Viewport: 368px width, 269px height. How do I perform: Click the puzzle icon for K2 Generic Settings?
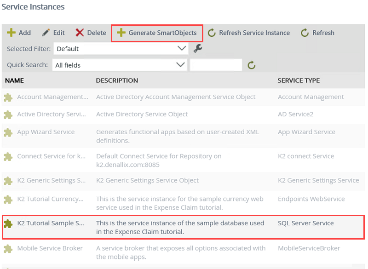[x=8, y=181]
